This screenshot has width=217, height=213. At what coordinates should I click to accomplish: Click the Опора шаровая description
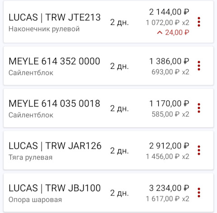[35, 199]
